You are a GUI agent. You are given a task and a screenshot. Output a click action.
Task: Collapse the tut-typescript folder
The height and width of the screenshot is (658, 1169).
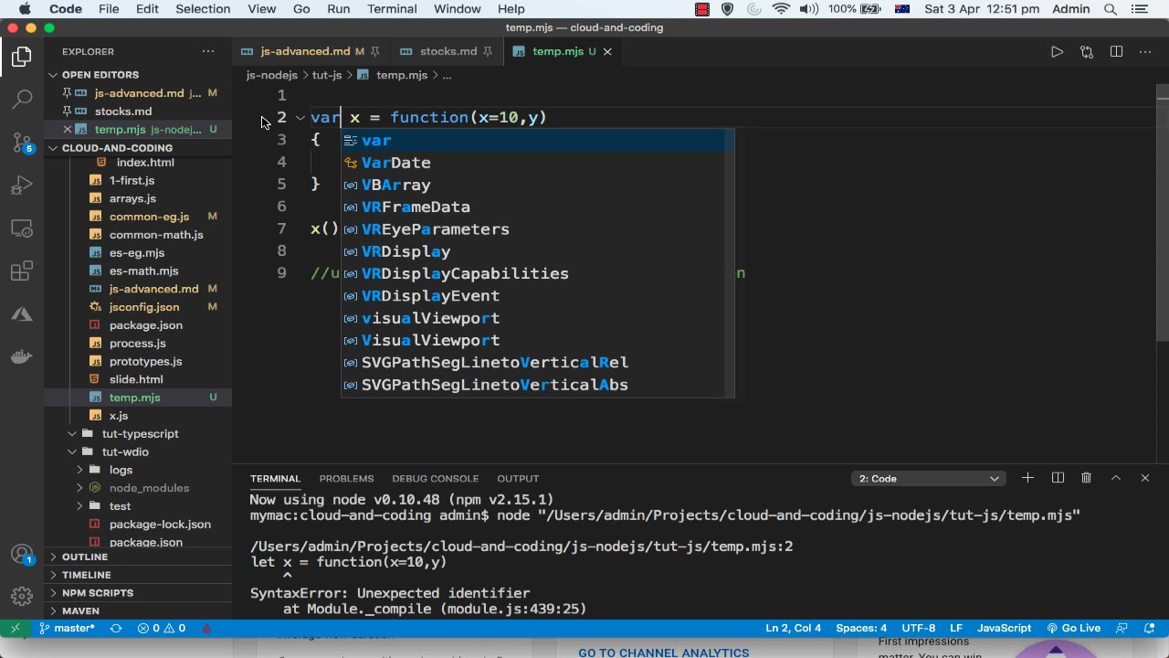pyautogui.click(x=72, y=434)
